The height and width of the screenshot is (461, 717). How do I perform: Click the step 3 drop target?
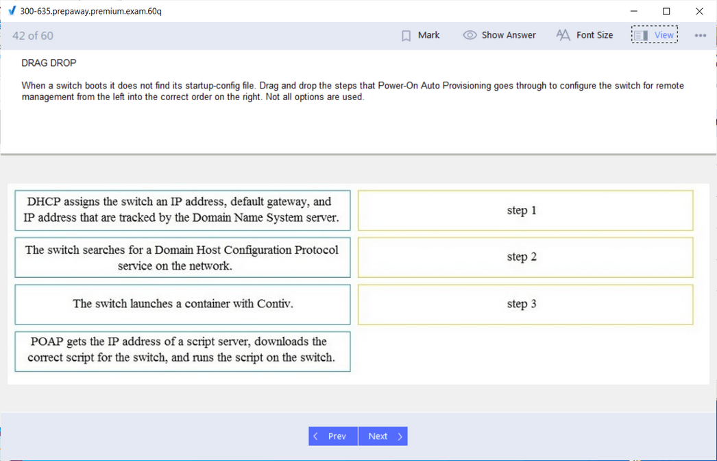click(x=525, y=305)
